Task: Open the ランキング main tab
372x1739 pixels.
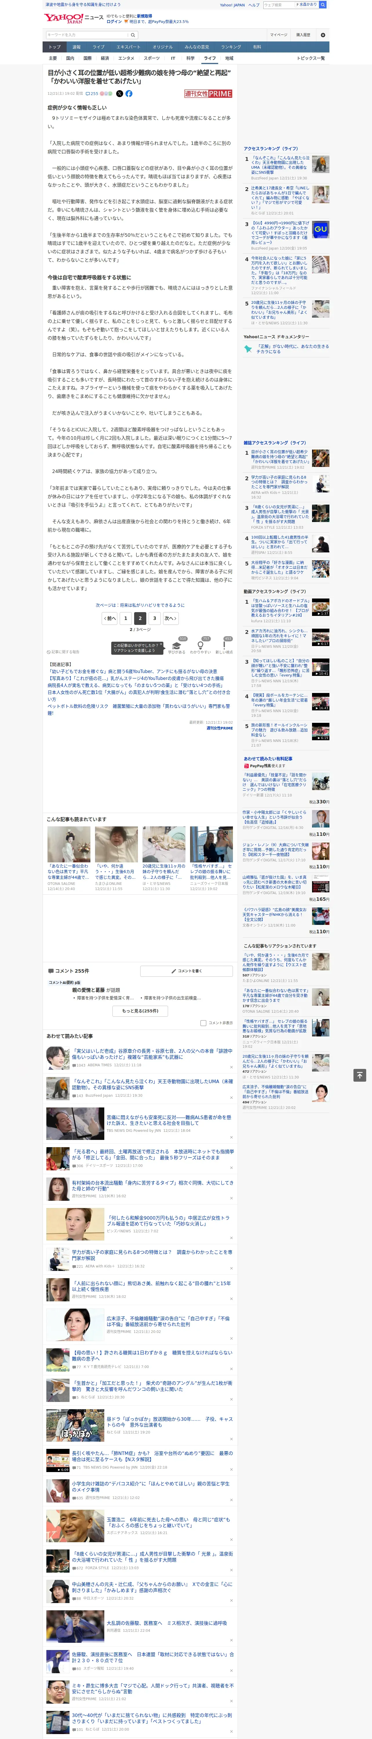Action: pos(231,47)
